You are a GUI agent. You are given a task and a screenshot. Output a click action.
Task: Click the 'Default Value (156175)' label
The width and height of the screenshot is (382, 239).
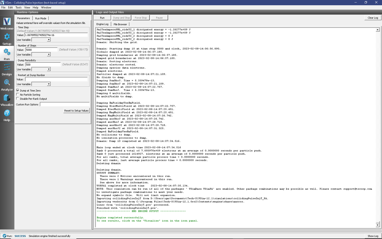[74, 50]
